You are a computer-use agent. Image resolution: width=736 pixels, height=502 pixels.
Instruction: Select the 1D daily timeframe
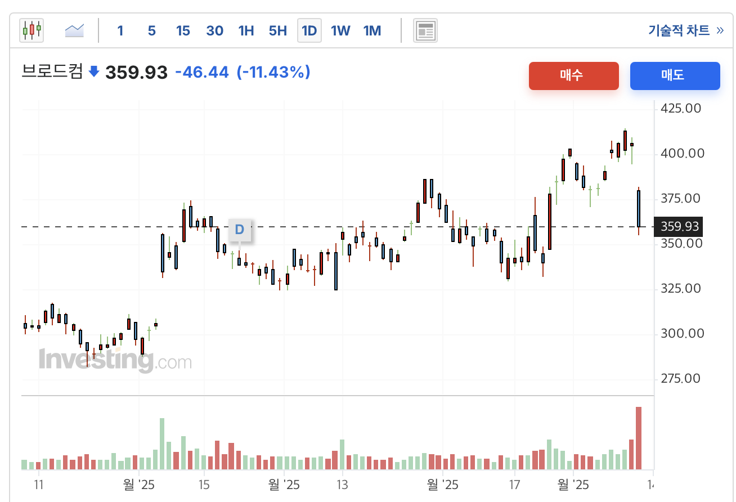(309, 30)
